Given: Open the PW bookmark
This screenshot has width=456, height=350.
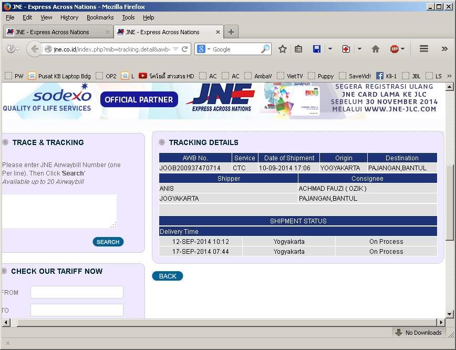Looking at the screenshot, I should click(x=14, y=76).
